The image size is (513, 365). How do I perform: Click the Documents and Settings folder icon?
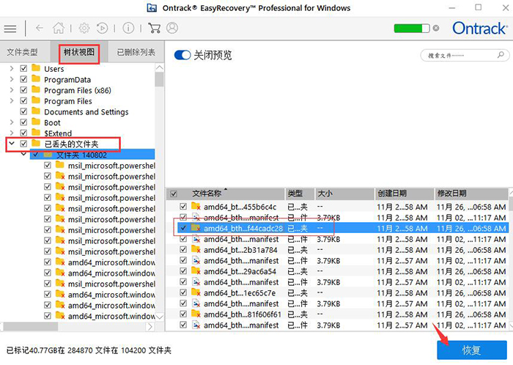(x=36, y=111)
